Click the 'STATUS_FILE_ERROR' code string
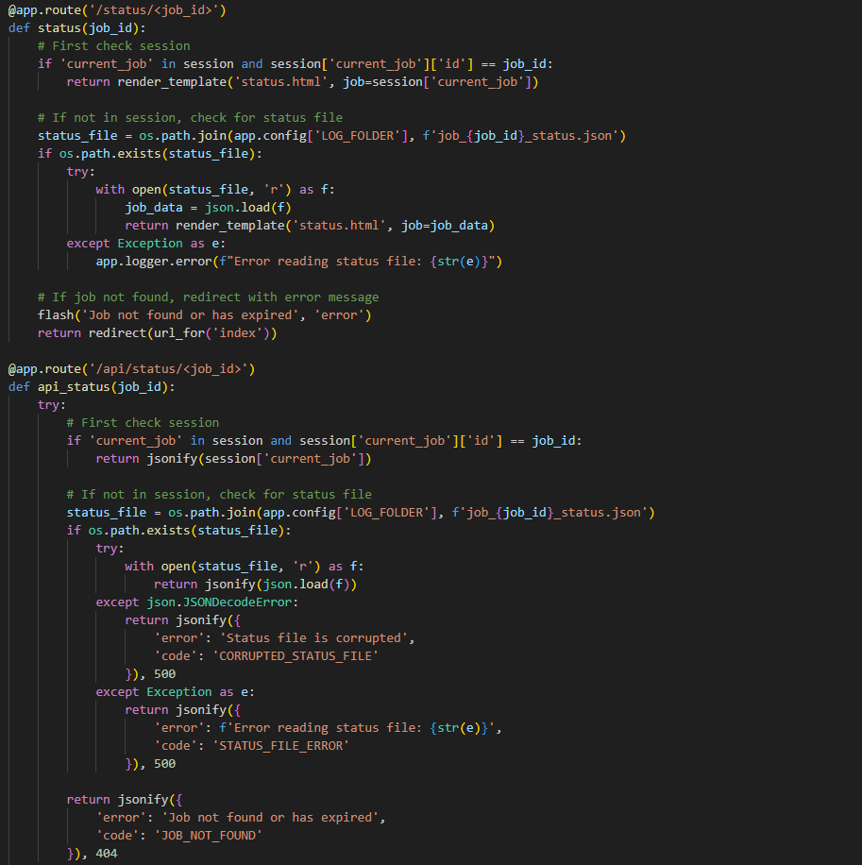 [x=280, y=746]
